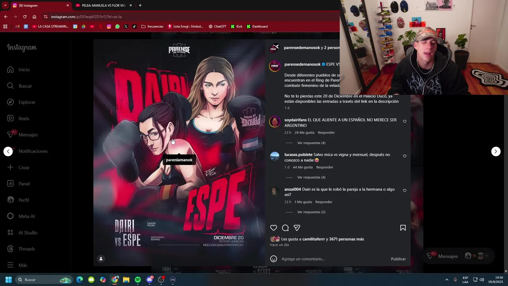Open Panel in Instagram sidebar
This screenshot has height=286, width=508.
(19, 184)
